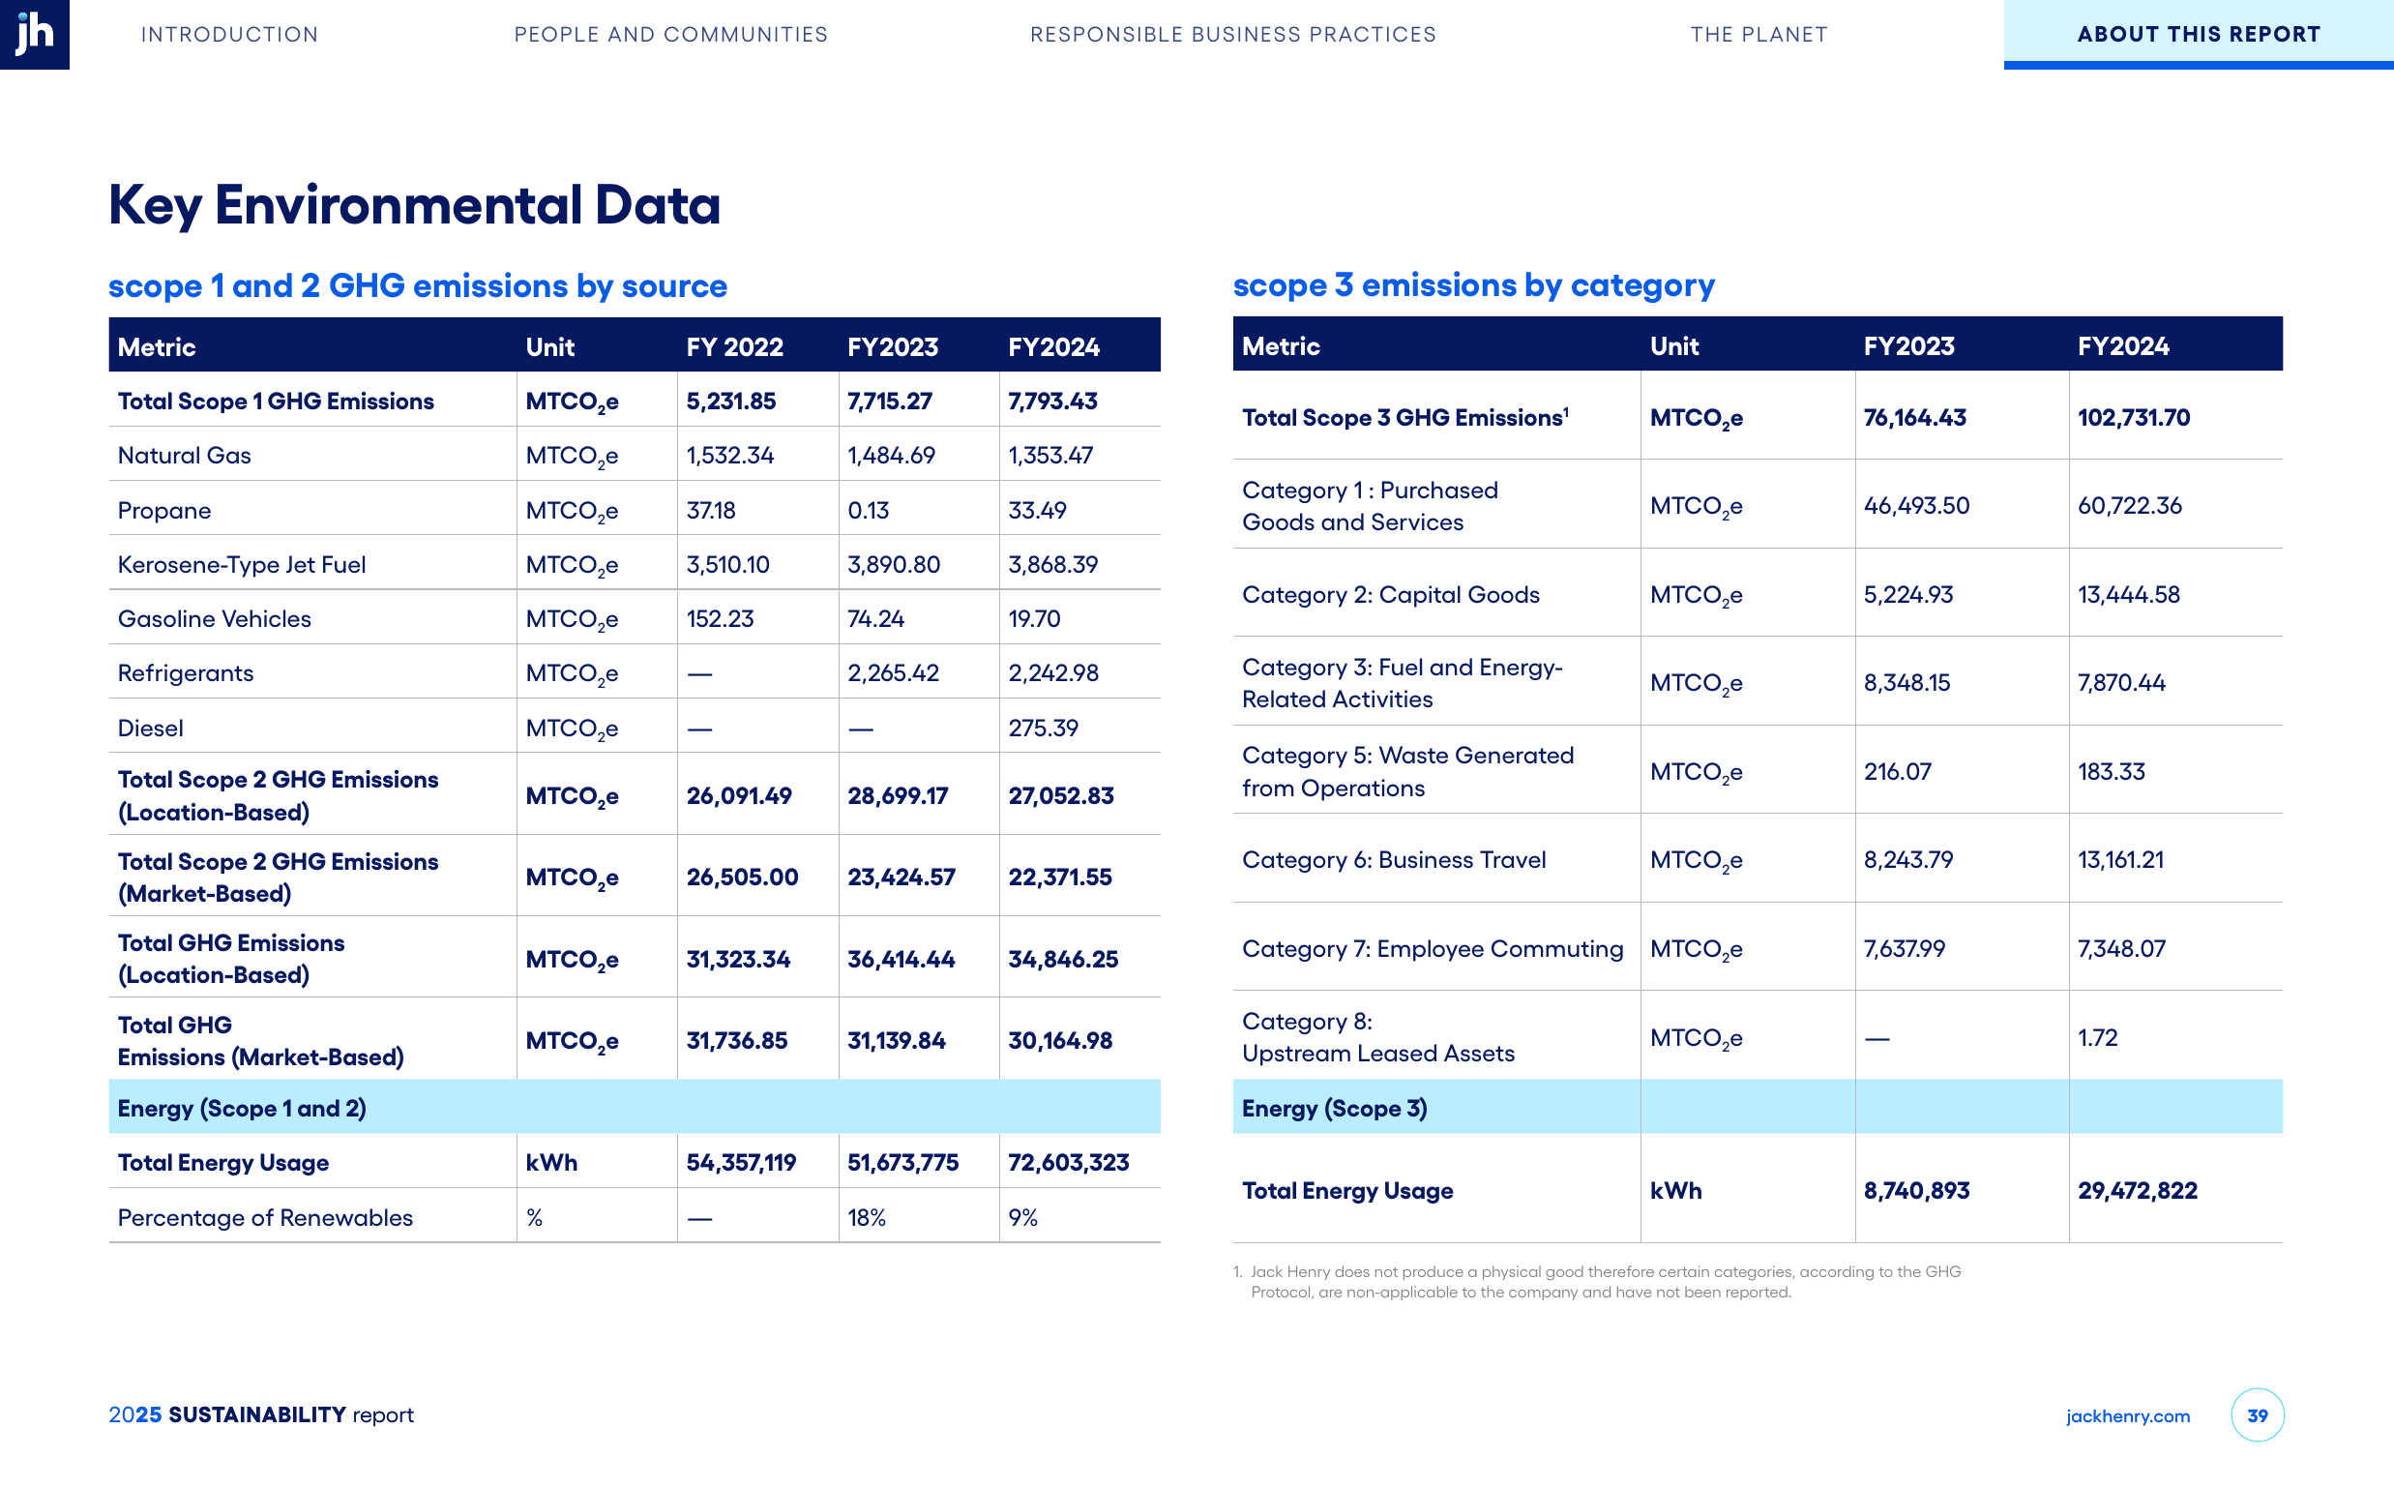The image size is (2394, 1488).
Task: Click the page number 39 circle
Action: [x=2258, y=1415]
